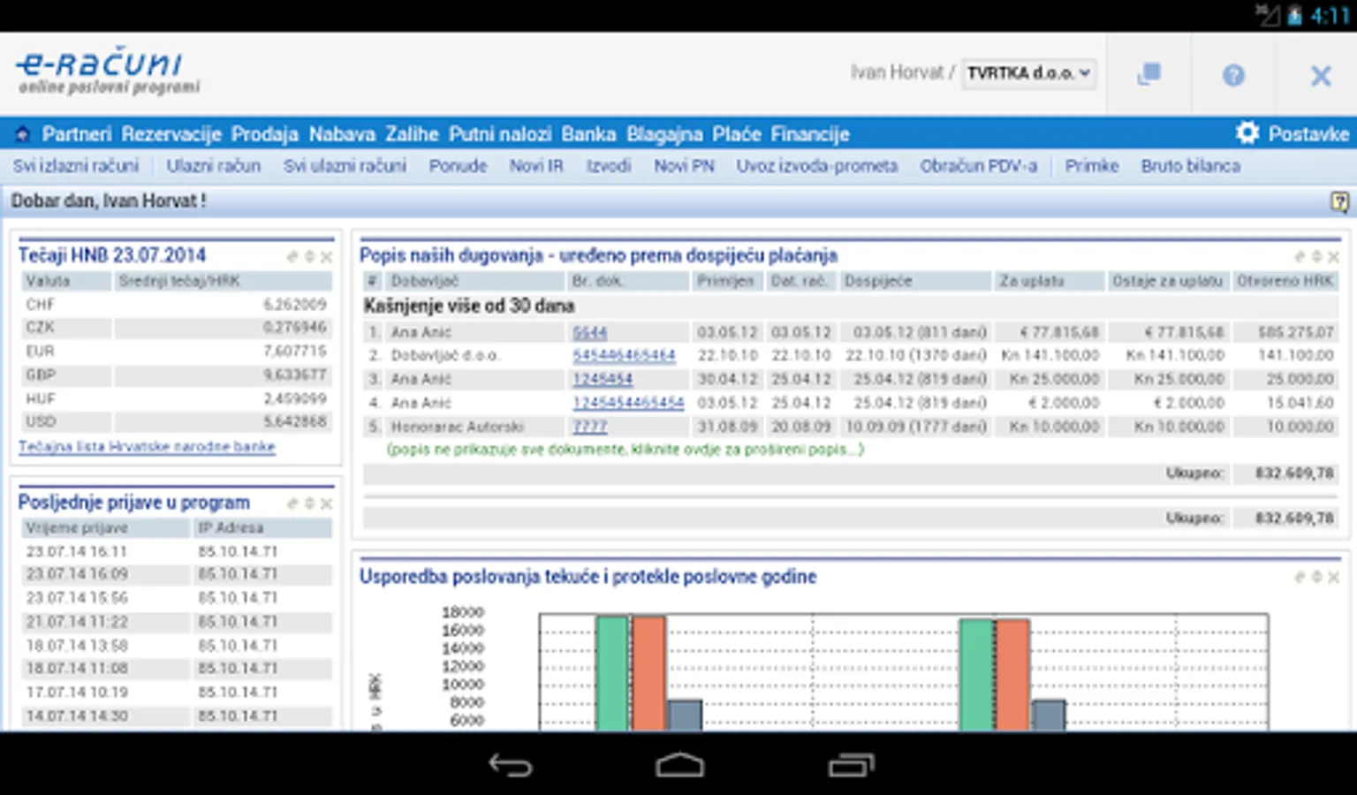Tap the Android recent apps button
Screen dimensions: 1357x795
pos(851,765)
